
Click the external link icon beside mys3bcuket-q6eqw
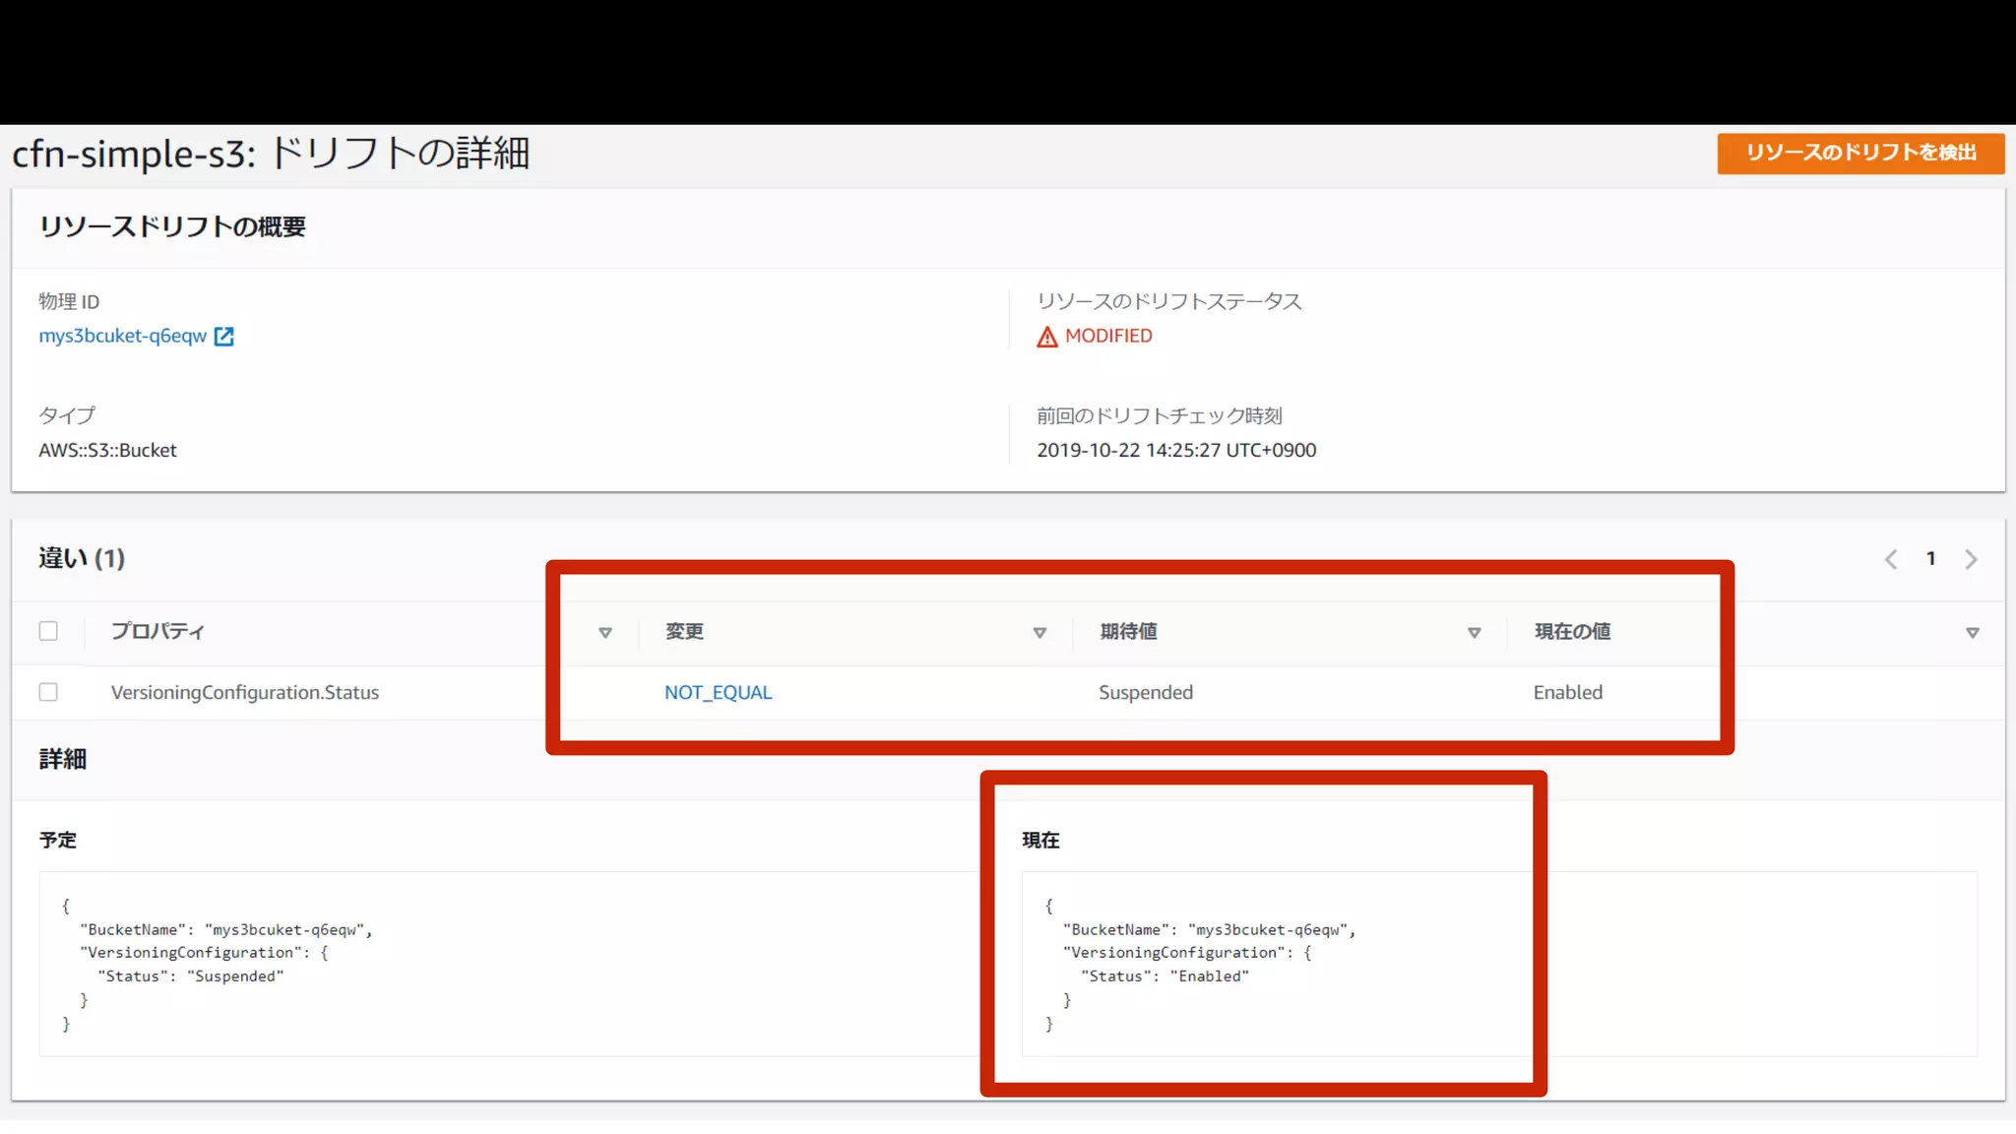(x=224, y=337)
